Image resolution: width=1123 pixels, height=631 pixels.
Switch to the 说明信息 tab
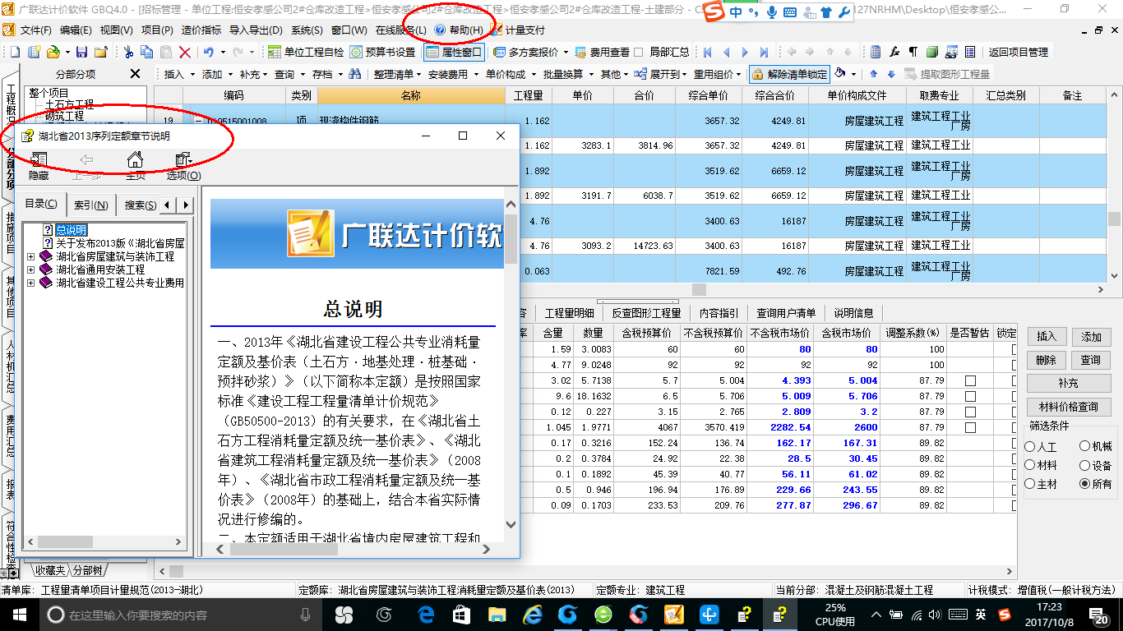tap(854, 313)
